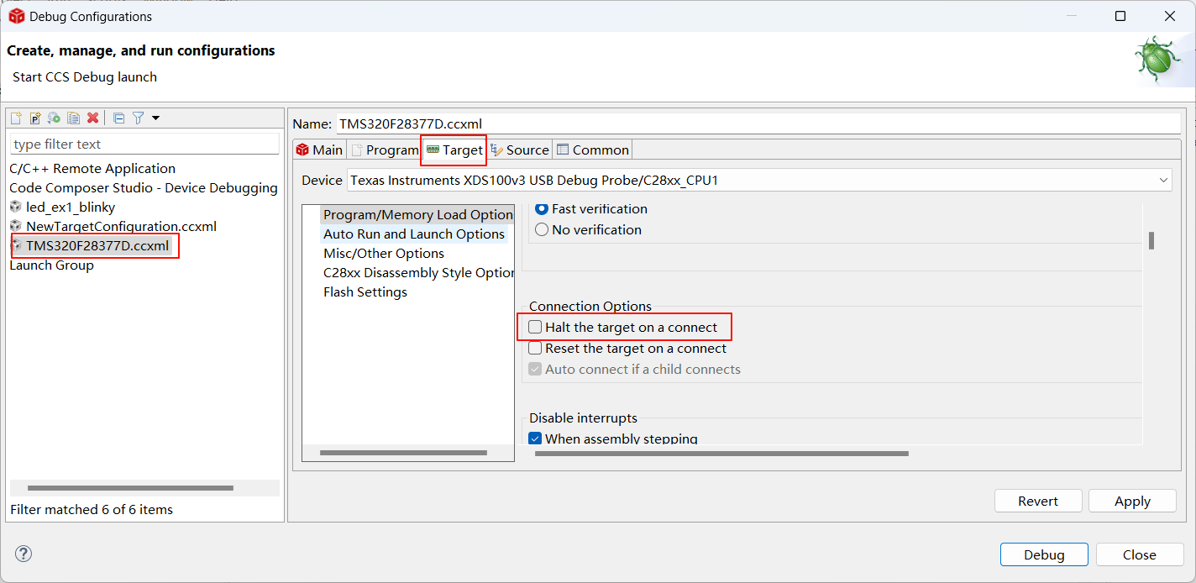Viewport: 1196px width, 583px height.
Task: Collapse all configurations in the tree
Action: (x=118, y=118)
